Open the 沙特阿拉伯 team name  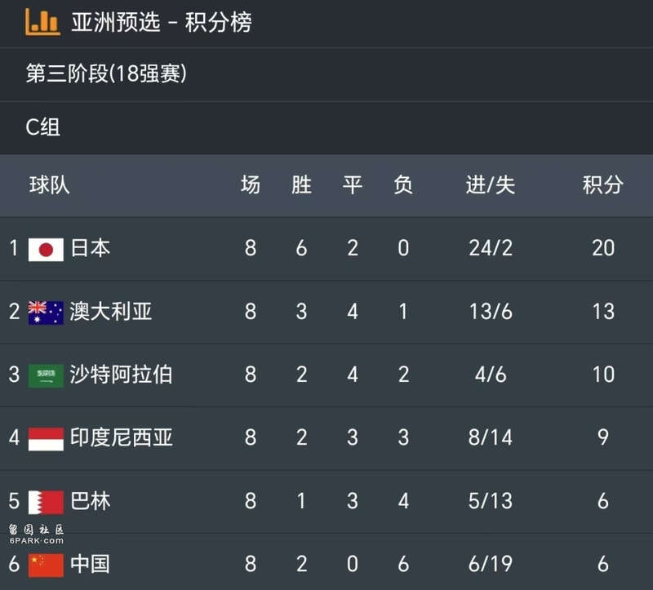click(x=121, y=375)
